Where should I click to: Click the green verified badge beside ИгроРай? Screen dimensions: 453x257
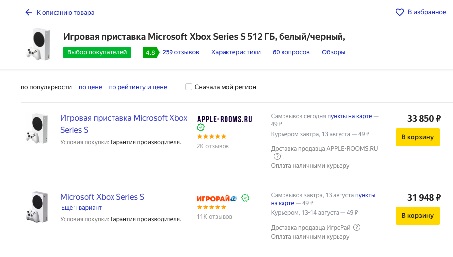(x=245, y=198)
